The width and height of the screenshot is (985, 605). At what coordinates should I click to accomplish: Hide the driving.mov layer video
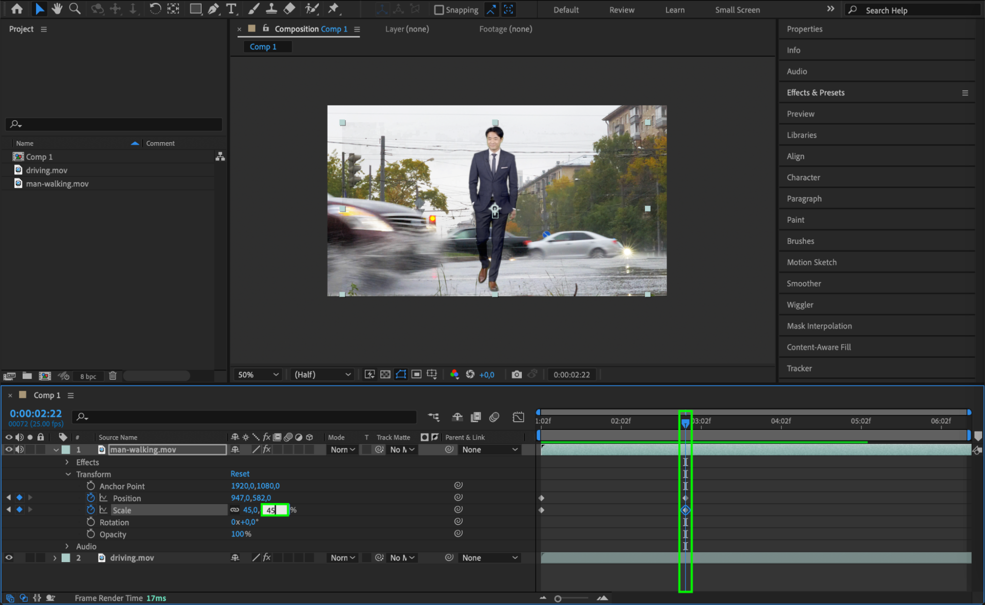point(9,558)
